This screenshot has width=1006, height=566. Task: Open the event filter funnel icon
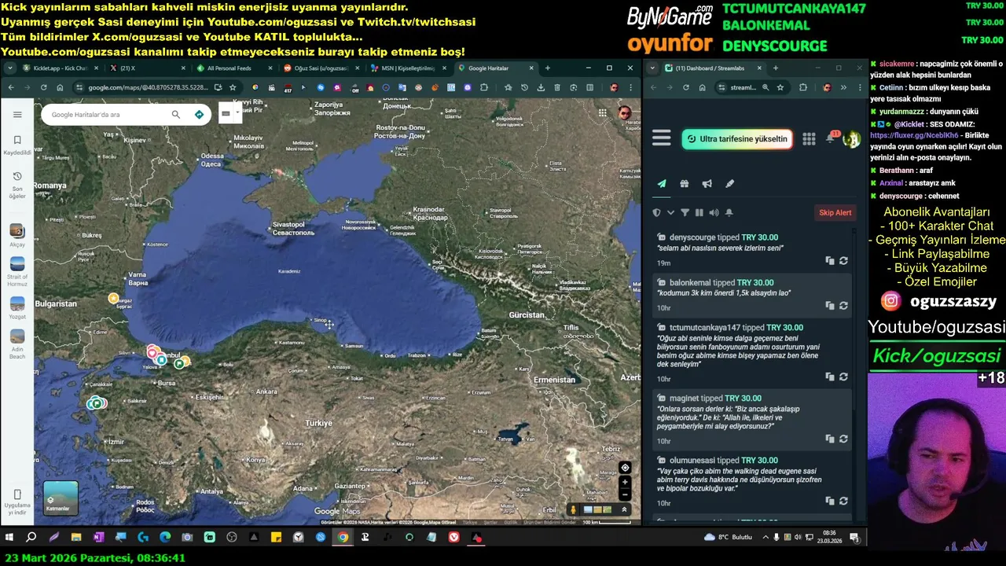tap(685, 212)
